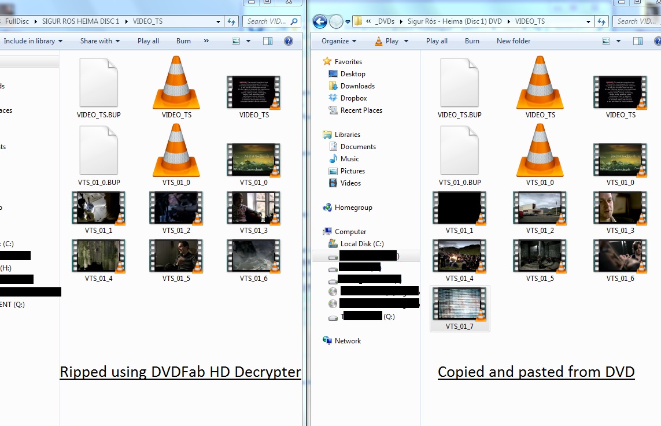The image size is (661, 426).
Task: Expand breadcrumb arrow after _DVDs
Action: click(x=401, y=21)
